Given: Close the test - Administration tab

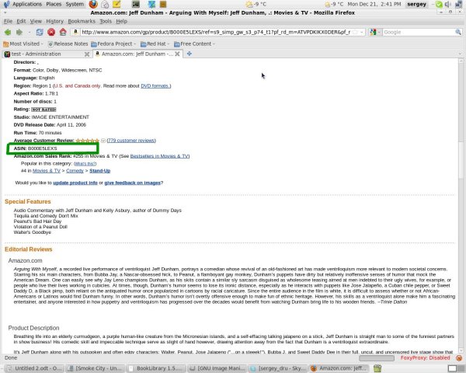Looking at the screenshot, I should point(87,54).
